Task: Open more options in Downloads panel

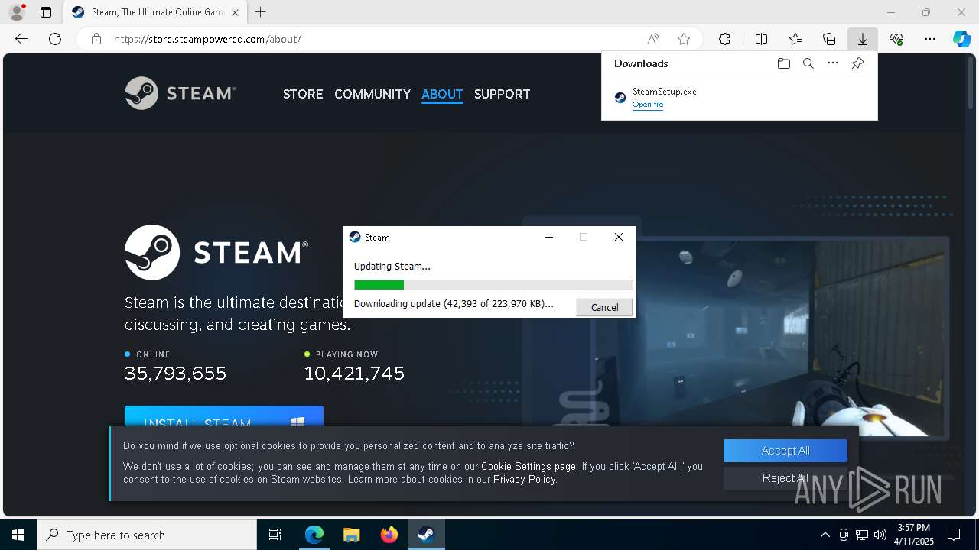Action: click(x=833, y=63)
